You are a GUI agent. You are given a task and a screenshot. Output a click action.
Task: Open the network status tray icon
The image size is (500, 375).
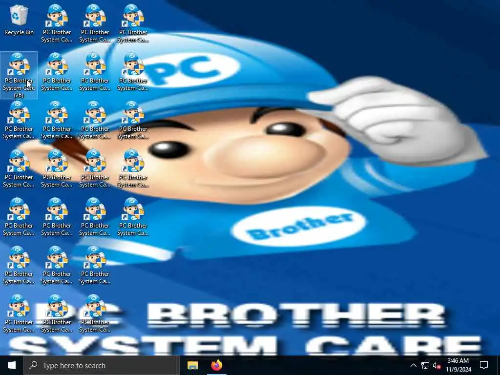point(425,365)
